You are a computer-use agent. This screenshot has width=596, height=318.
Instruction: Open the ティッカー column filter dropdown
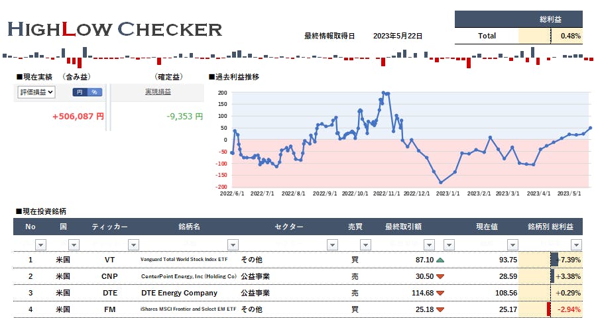click(133, 244)
